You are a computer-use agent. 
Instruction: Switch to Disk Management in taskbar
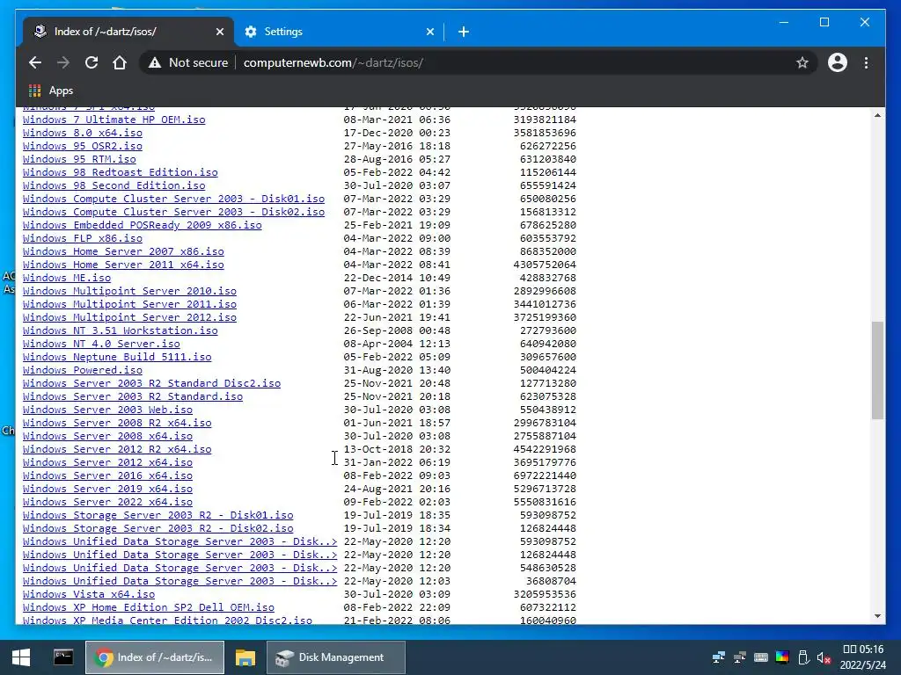tap(335, 657)
